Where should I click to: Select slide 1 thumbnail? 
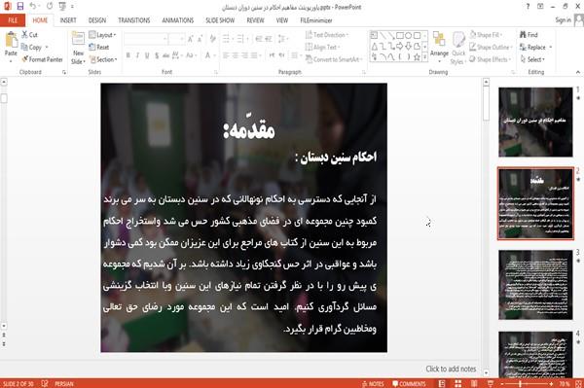[x=535, y=122]
